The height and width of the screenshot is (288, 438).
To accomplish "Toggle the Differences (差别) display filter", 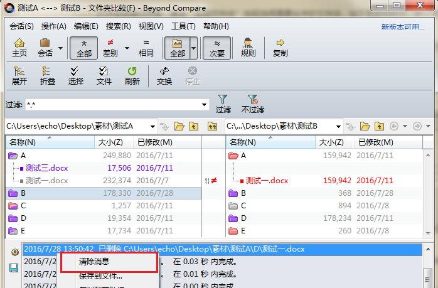I will coord(110,48).
